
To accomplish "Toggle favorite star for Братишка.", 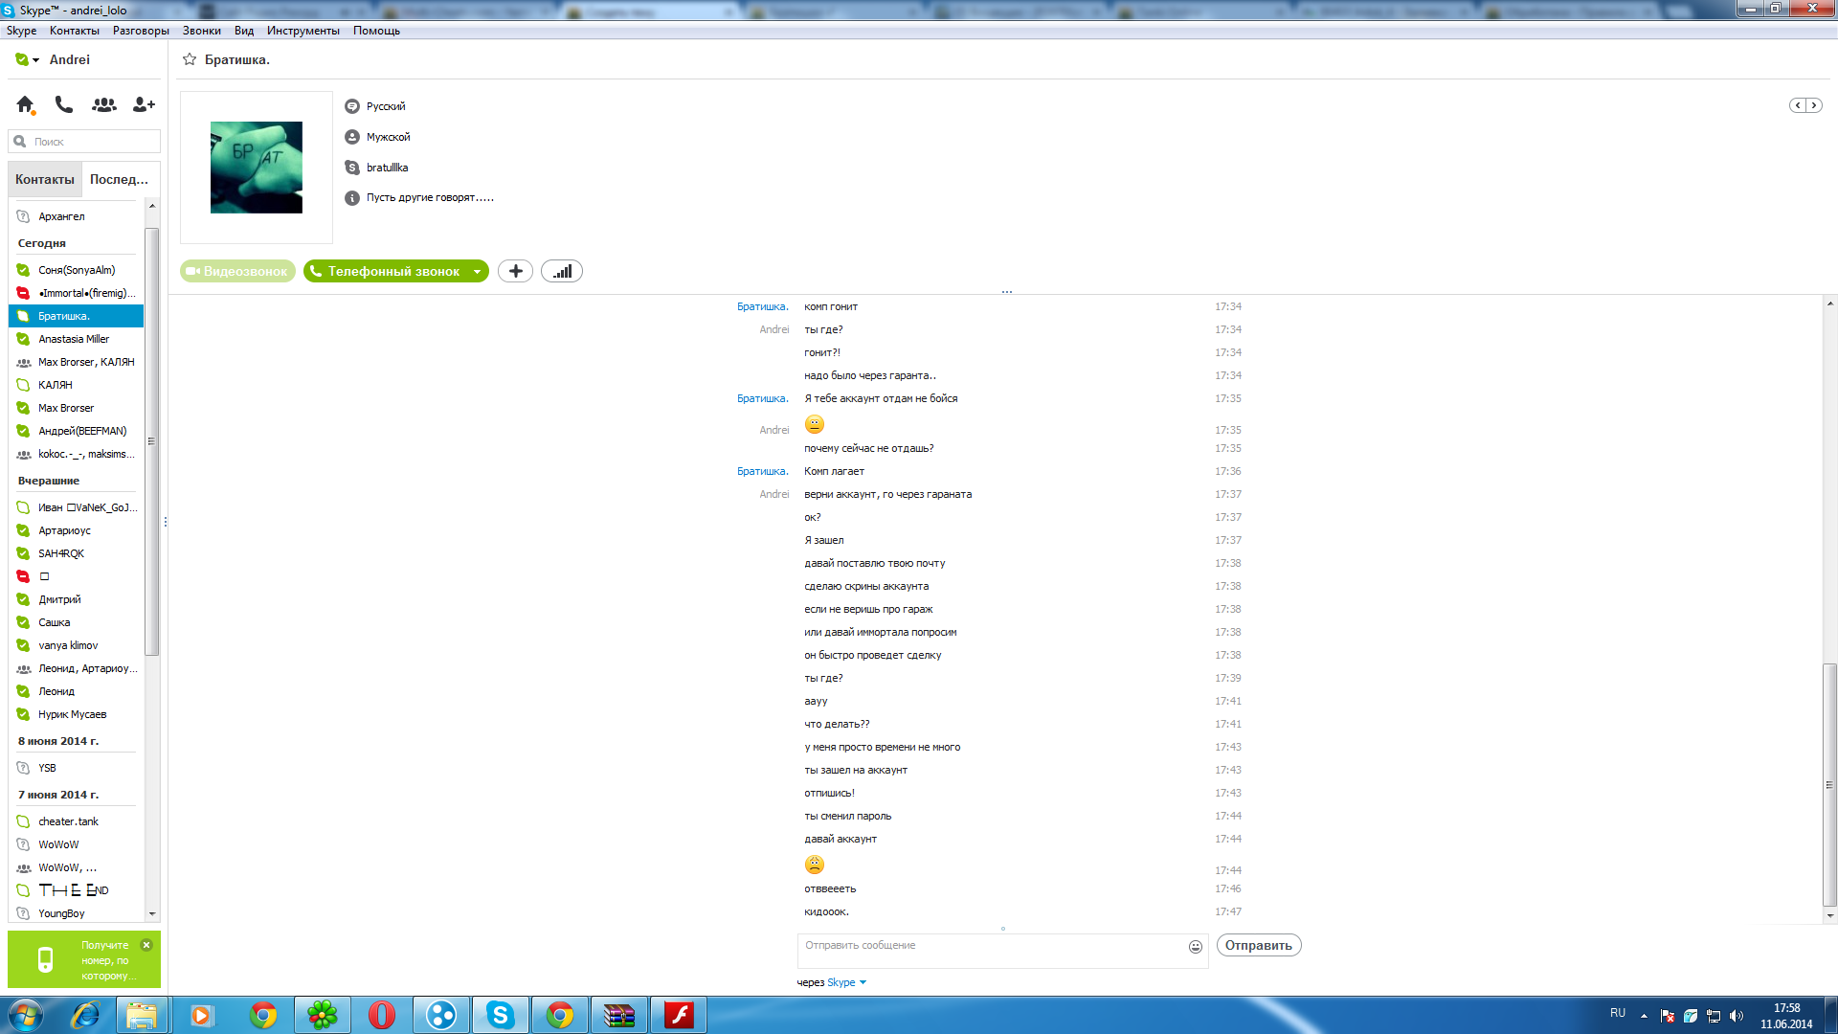I will pos(190,59).
